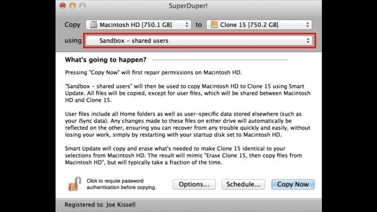The width and height of the screenshot is (377, 212).
Task: Click the password authentication text beside the lock
Action: tap(121, 184)
